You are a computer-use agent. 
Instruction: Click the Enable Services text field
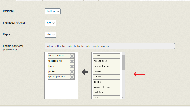pos(110,46)
